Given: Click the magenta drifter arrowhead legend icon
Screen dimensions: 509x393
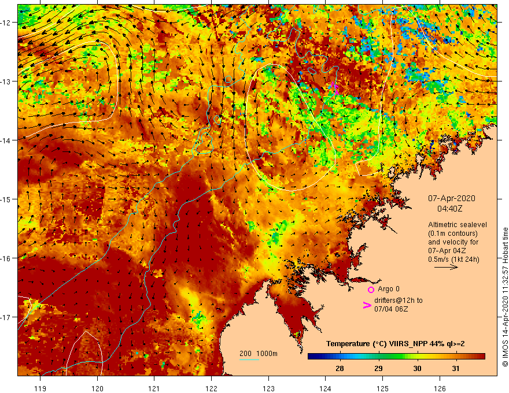Looking at the screenshot, I should (x=367, y=305).
